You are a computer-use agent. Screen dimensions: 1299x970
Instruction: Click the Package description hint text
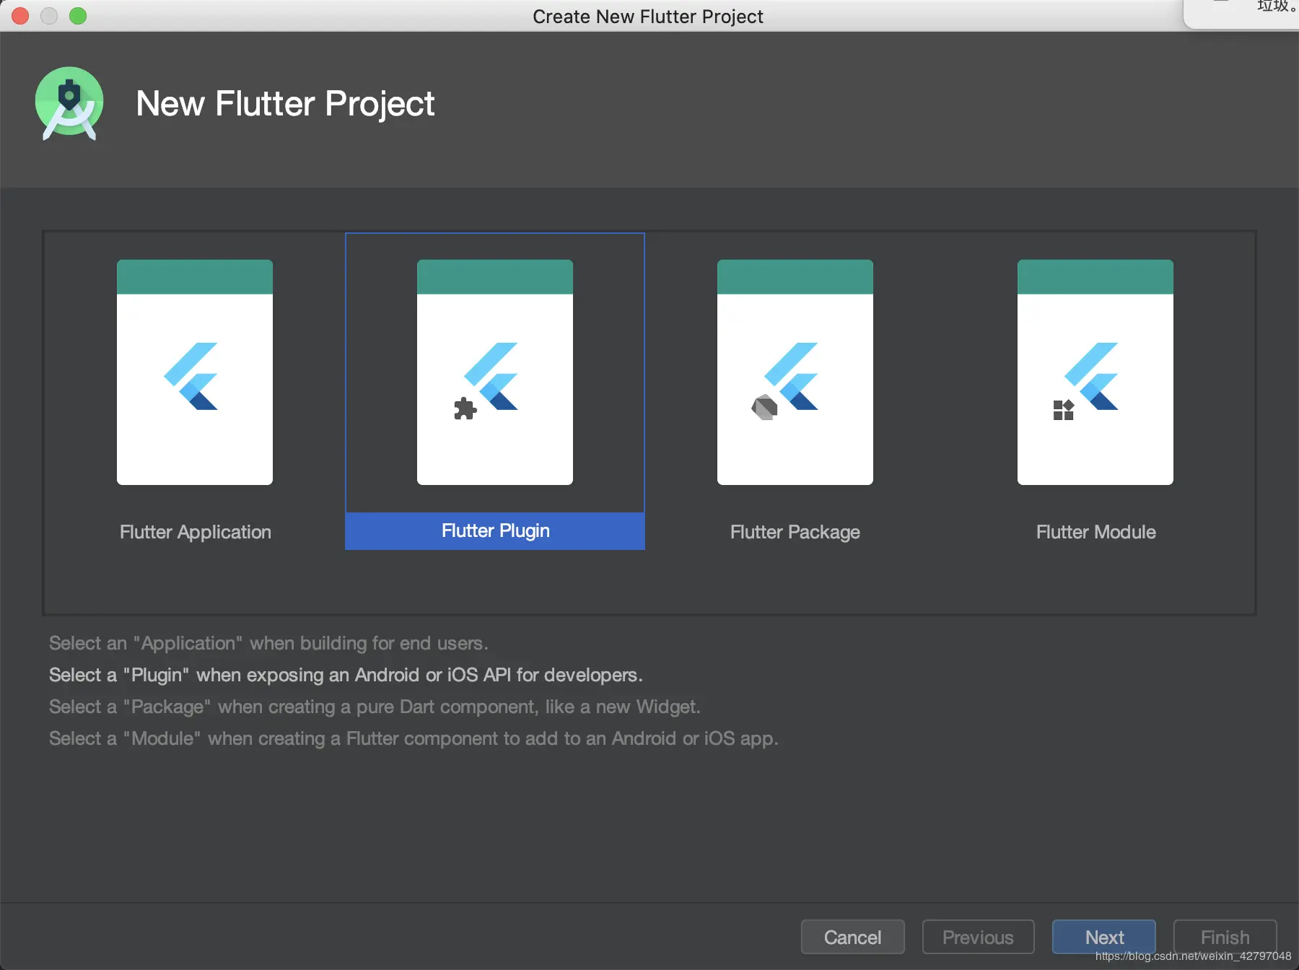tap(375, 707)
